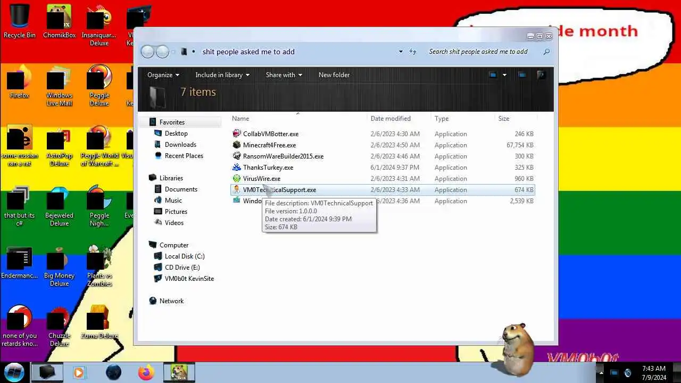Select Libraries in navigation pane
Image resolution: width=681 pixels, height=383 pixels.
[x=171, y=178]
